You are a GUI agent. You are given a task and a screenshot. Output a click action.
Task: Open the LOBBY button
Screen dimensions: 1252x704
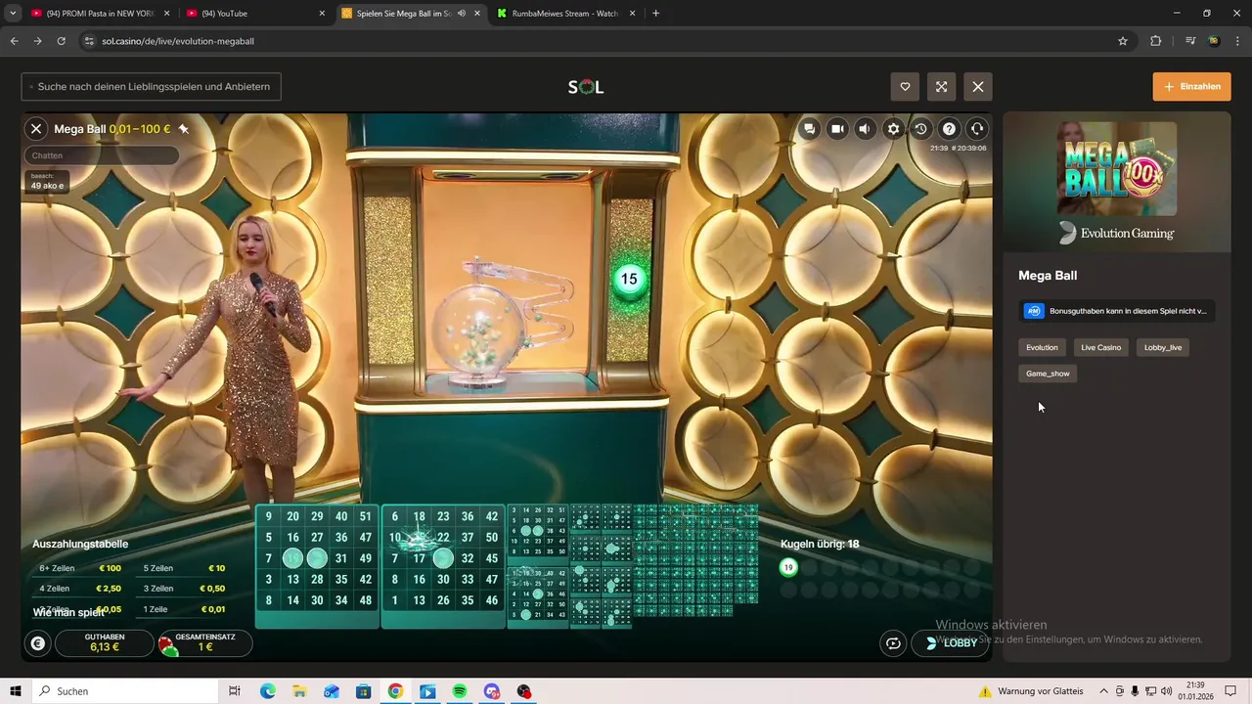(x=951, y=643)
